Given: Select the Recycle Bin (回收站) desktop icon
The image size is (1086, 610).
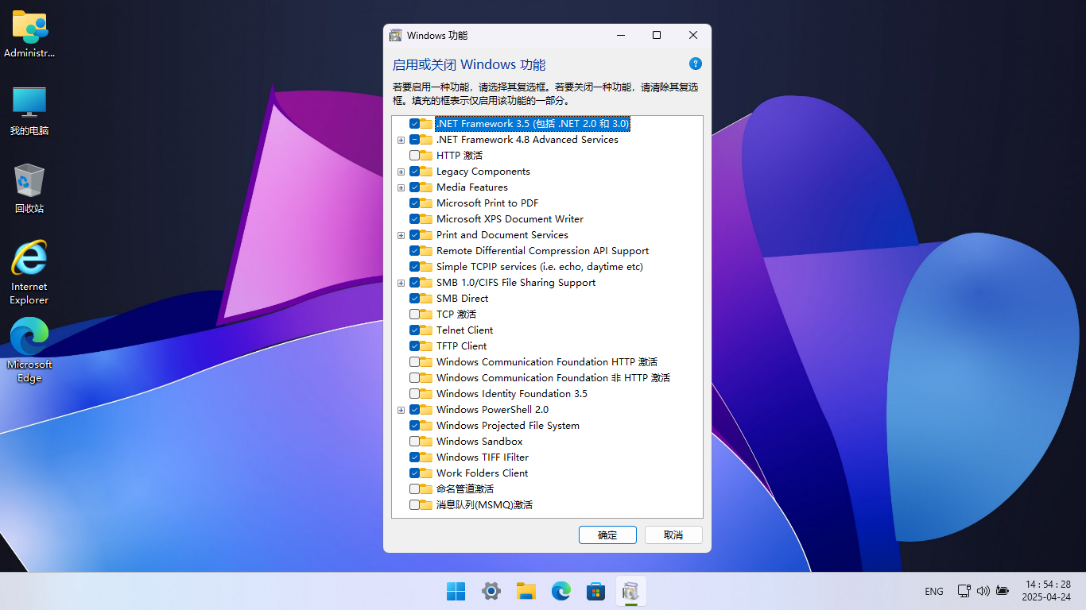Looking at the screenshot, I should pos(29,189).
